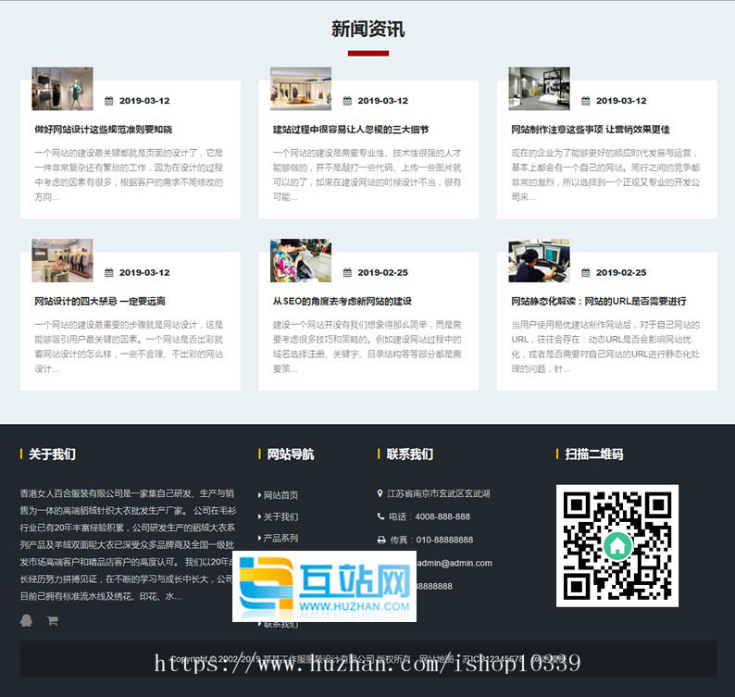Open article 网站设计的四大禁忌 一定要远离
This screenshot has height=697, width=735.
[x=100, y=302]
